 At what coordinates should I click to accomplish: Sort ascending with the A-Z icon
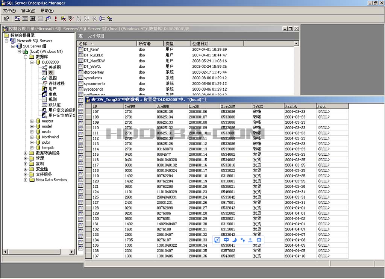[x=79, y=18]
